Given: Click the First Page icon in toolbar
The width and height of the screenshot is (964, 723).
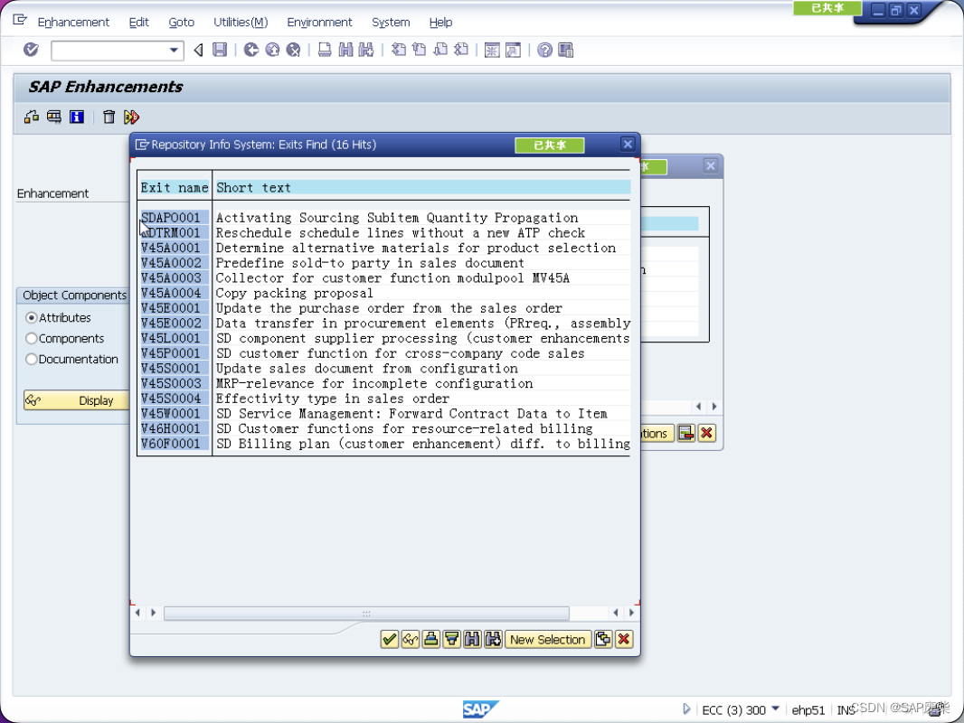Looking at the screenshot, I should click(399, 50).
